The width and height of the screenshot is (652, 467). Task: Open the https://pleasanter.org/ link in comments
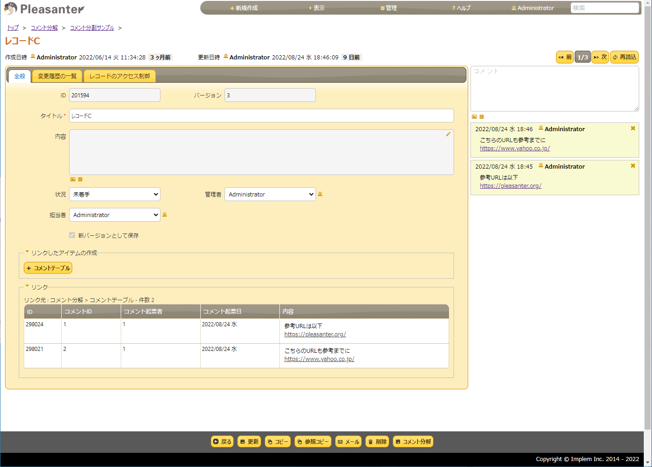click(x=511, y=186)
